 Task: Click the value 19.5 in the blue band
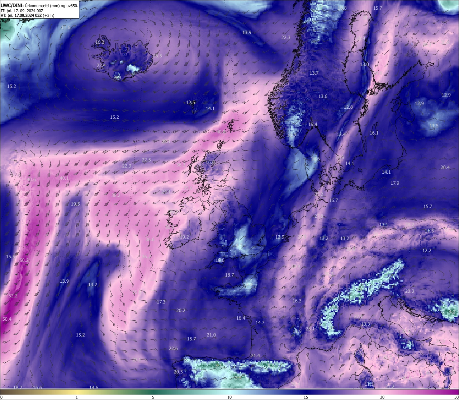click(x=75, y=204)
